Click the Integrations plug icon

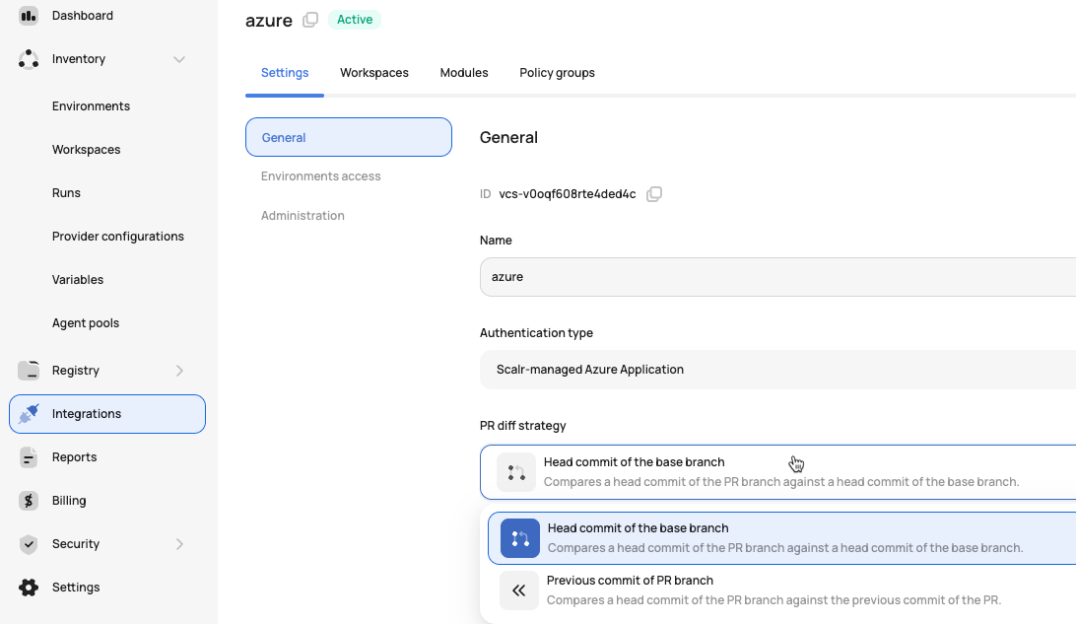29,414
